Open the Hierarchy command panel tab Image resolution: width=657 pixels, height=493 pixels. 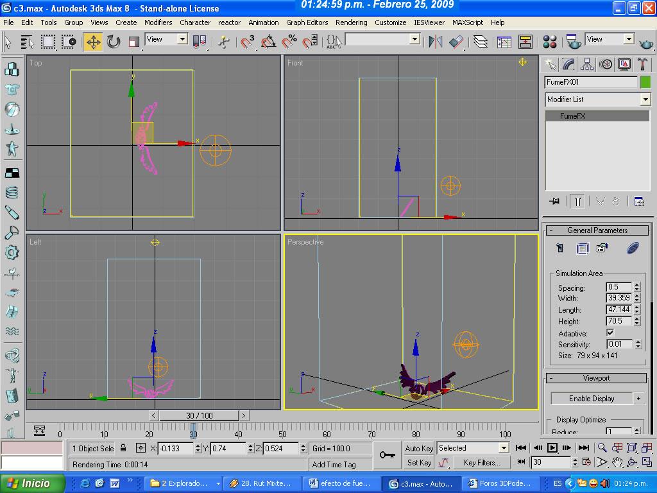coord(587,64)
